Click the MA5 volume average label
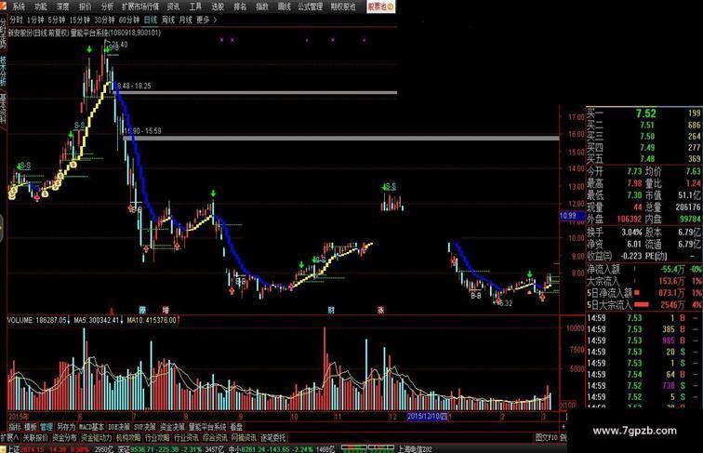The height and width of the screenshot is (453, 703). (x=97, y=320)
